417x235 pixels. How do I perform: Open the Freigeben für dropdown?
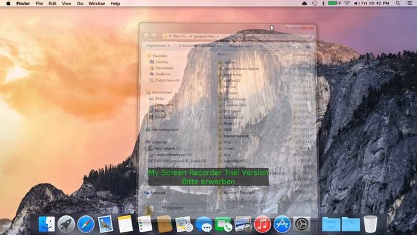pos(241,46)
